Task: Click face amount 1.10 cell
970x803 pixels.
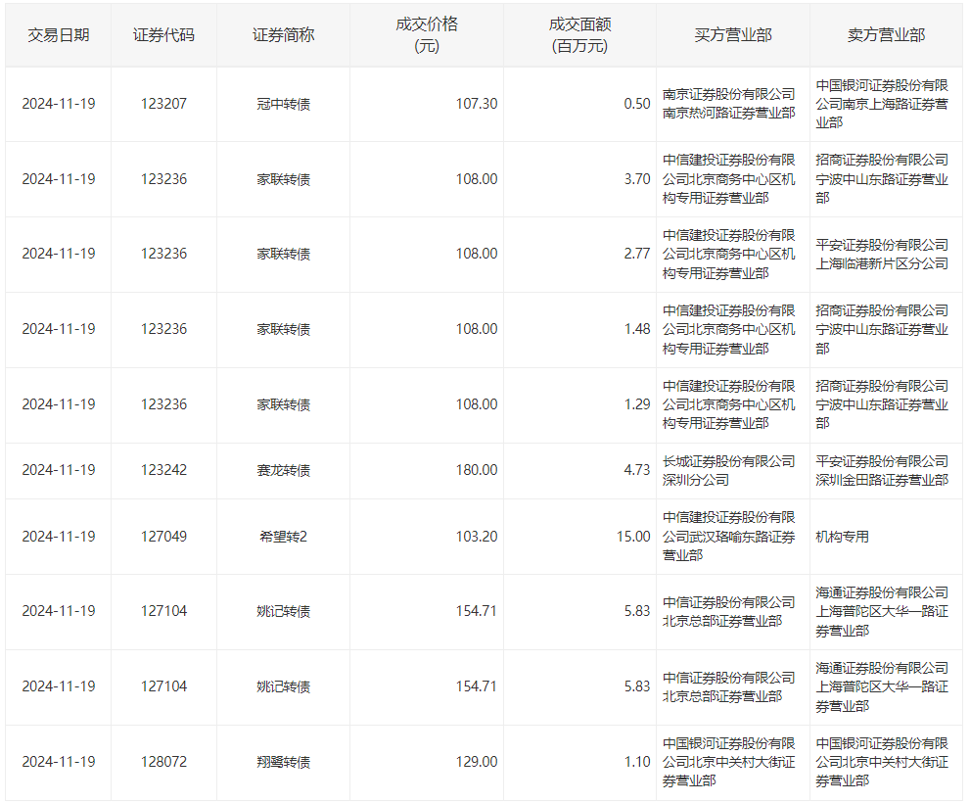Action: 637,762
